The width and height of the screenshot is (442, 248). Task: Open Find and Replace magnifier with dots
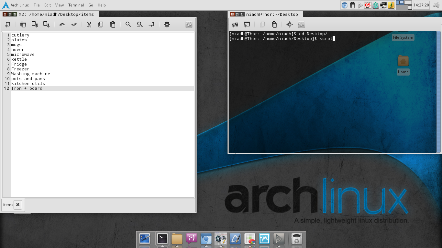click(140, 25)
